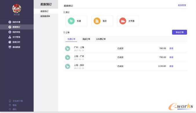Click the date 2017-02-16

(79, 51)
